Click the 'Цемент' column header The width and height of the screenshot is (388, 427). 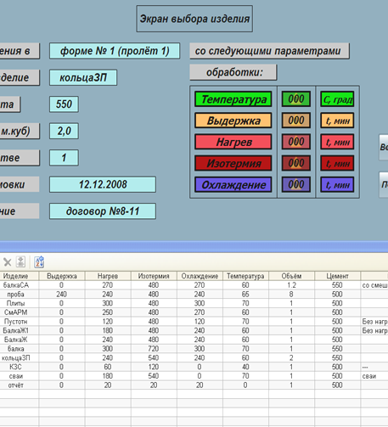337,276
